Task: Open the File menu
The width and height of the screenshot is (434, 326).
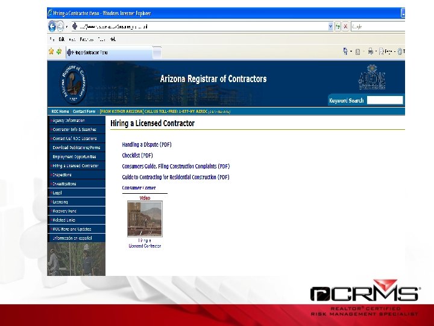Action: (52, 39)
